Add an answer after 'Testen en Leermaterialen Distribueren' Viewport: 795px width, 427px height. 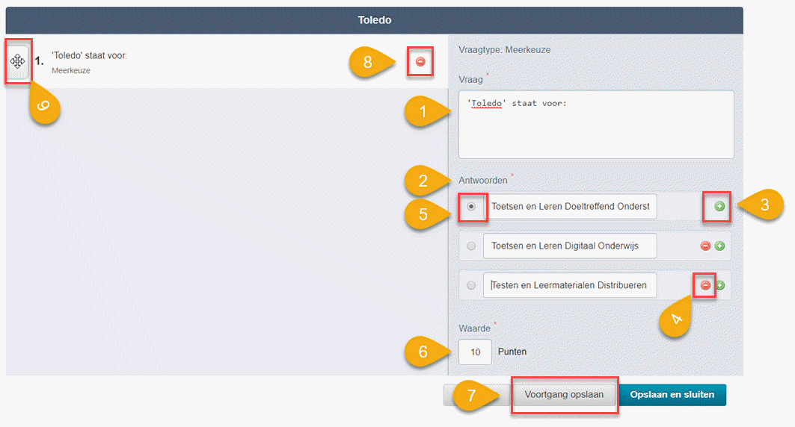pyautogui.click(x=720, y=285)
